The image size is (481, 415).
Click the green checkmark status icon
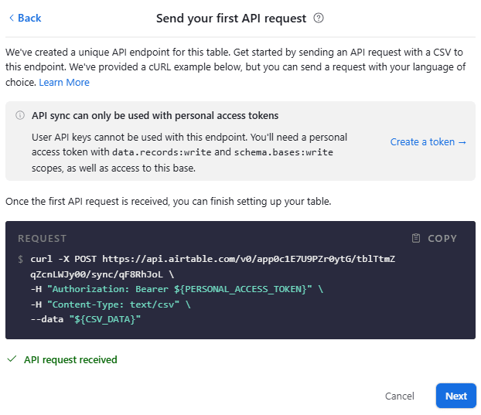[x=11, y=359]
